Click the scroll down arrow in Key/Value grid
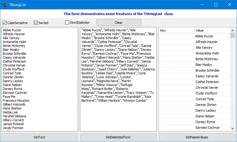The width and height of the screenshot is (237, 142). 233,128
